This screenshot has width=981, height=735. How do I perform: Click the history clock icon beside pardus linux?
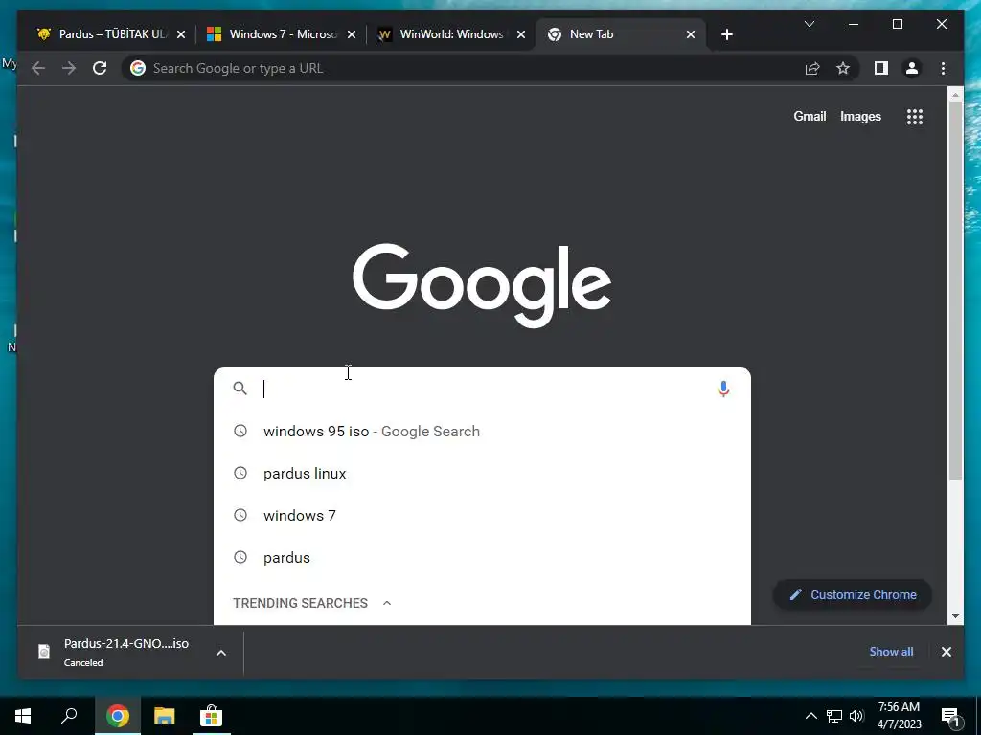(x=240, y=473)
